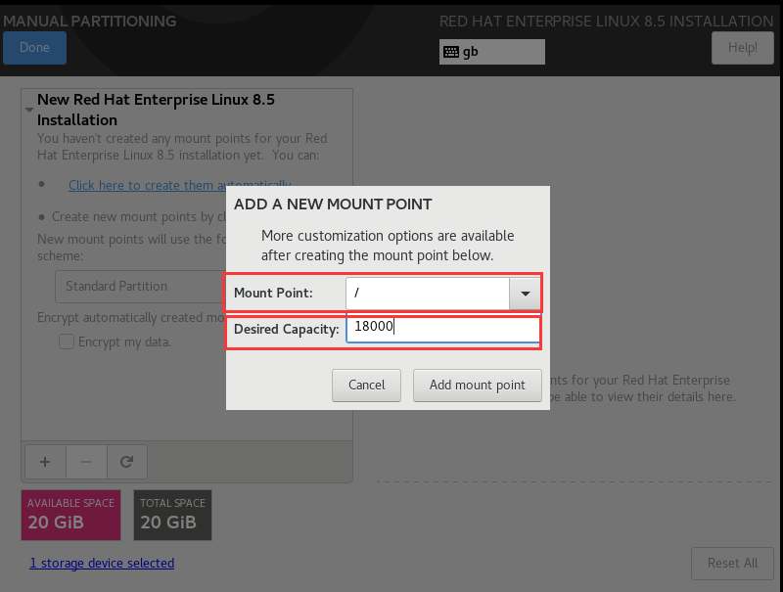The image size is (783, 592).
Task: Click the reload icon to rescan disks
Action: click(x=127, y=462)
